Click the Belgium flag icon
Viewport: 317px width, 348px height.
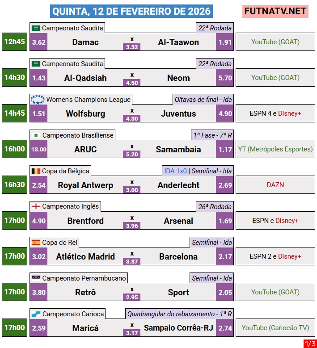[x=36, y=171]
